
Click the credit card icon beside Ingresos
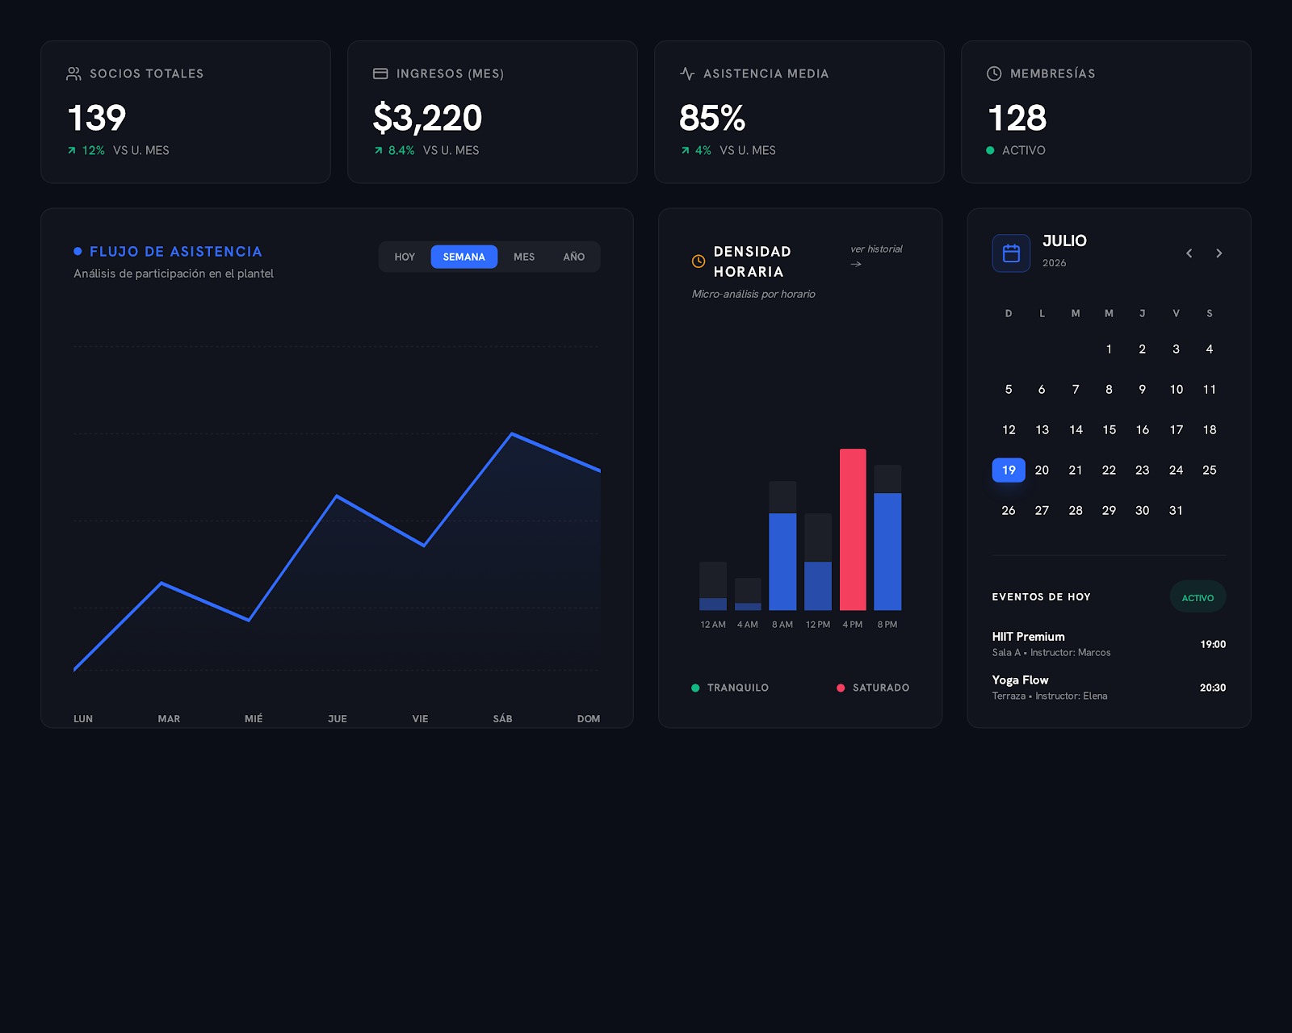(x=380, y=73)
